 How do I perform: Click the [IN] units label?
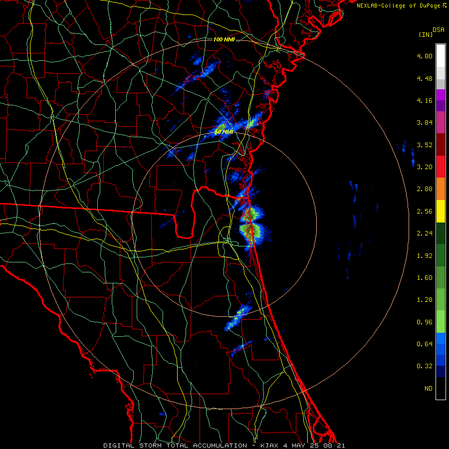pos(426,34)
